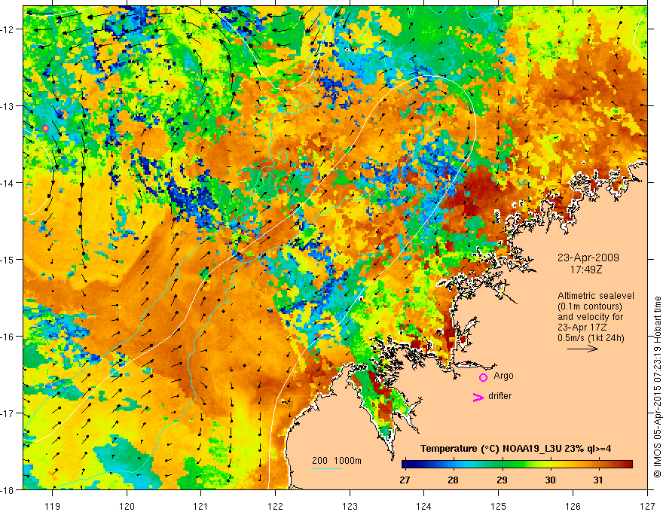Click the longitude label 119

pyautogui.click(x=53, y=506)
